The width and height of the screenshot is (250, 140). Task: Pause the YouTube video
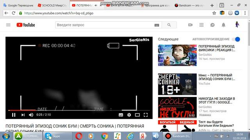14,115
